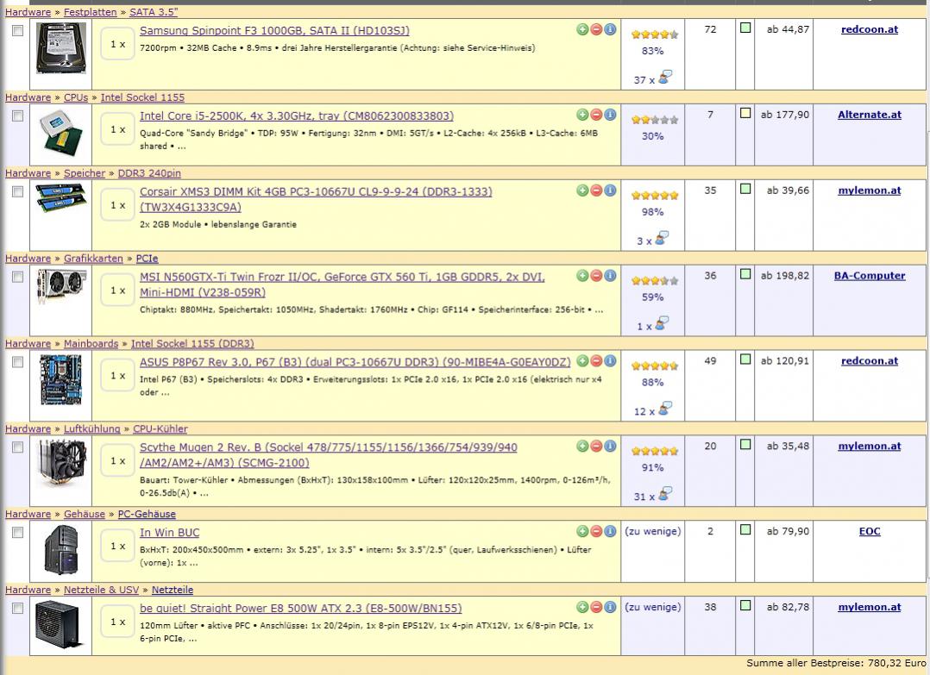This screenshot has width=930, height=675.
Task: Increase quantity of Intel Core i5-2500K with plus icon
Action: click(582, 115)
